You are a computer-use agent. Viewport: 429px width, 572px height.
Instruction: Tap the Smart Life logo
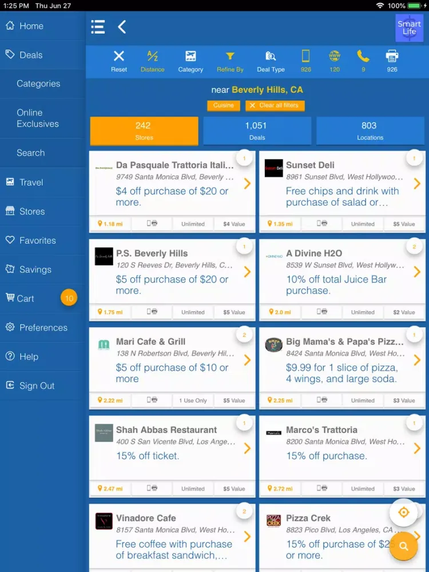click(409, 28)
